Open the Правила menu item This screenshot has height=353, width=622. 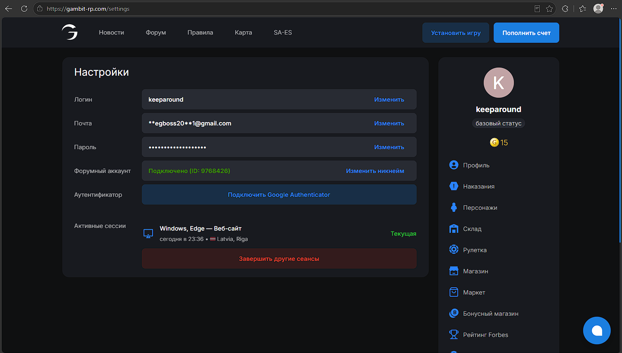200,32
